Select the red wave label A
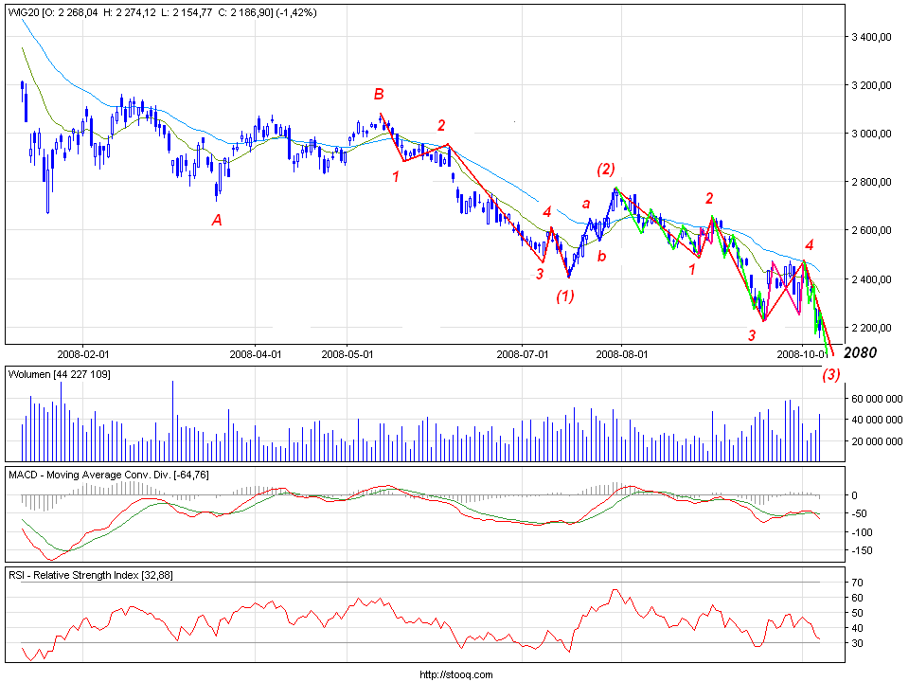This screenshot has height=682, width=909. point(217,220)
